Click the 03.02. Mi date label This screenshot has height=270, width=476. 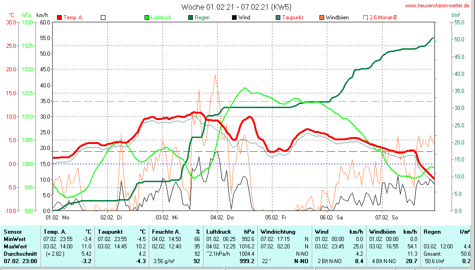click(167, 218)
